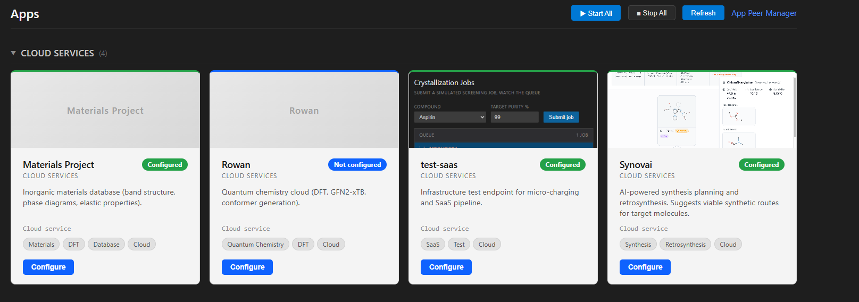Click the Rowan card title
Image resolution: width=859 pixels, height=302 pixels.
tap(236, 165)
